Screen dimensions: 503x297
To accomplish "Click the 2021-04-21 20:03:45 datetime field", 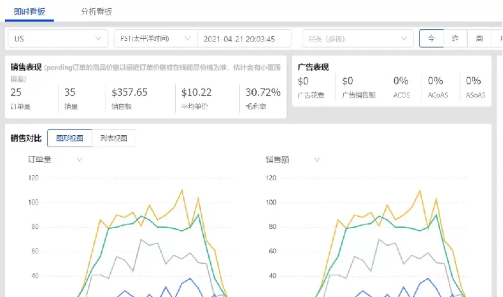I will click(x=244, y=39).
